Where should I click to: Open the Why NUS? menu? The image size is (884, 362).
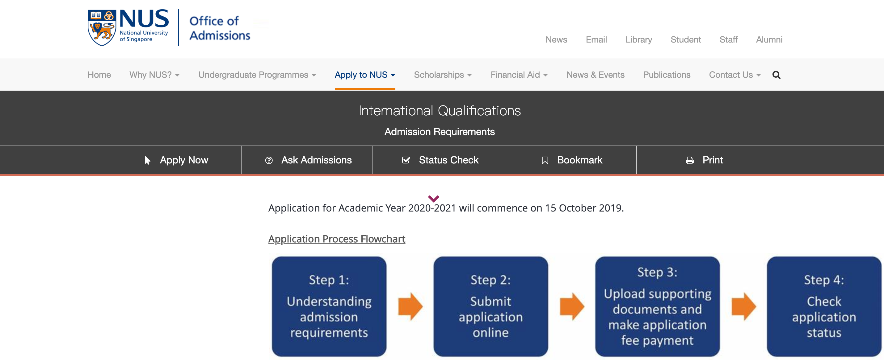[154, 75]
